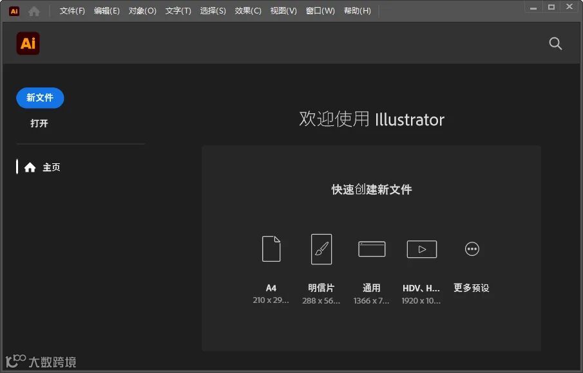Click the 通用 preset label
The height and width of the screenshot is (373, 583).
point(372,288)
